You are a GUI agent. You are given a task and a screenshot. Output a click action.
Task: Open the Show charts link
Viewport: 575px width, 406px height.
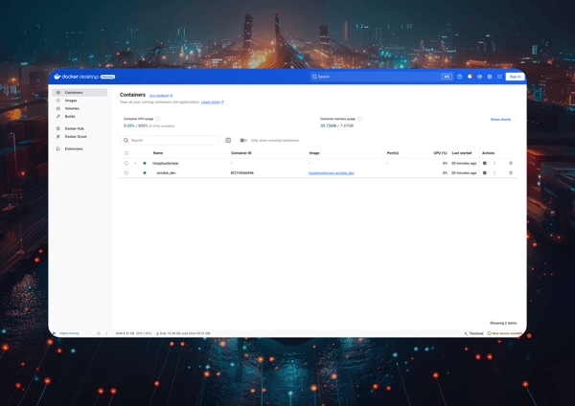pyautogui.click(x=500, y=120)
